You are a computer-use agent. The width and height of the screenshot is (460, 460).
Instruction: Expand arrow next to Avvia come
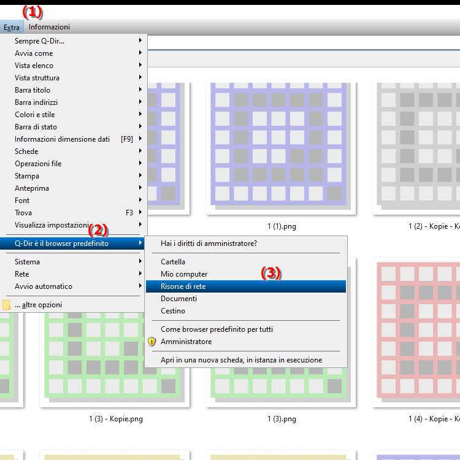tap(140, 53)
